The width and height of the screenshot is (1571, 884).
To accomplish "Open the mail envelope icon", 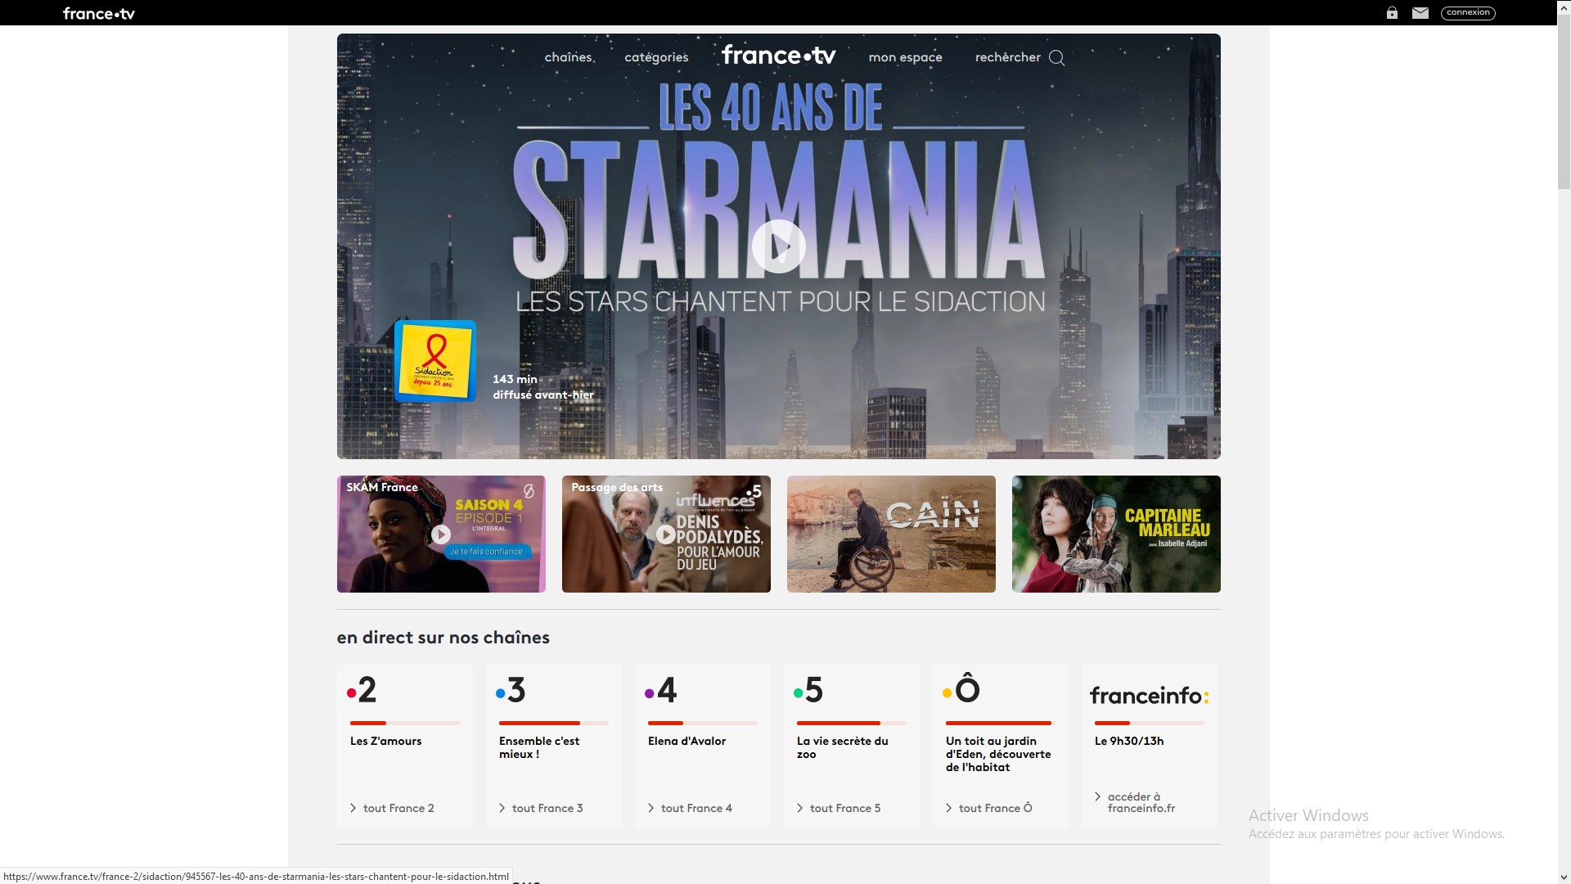I will tap(1420, 13).
